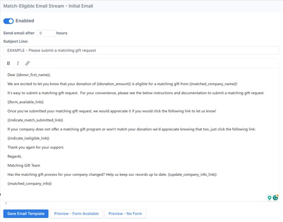The image size is (283, 222).
Task: Click the {{matched_company_info}} placeholder line
Action: click(29, 183)
